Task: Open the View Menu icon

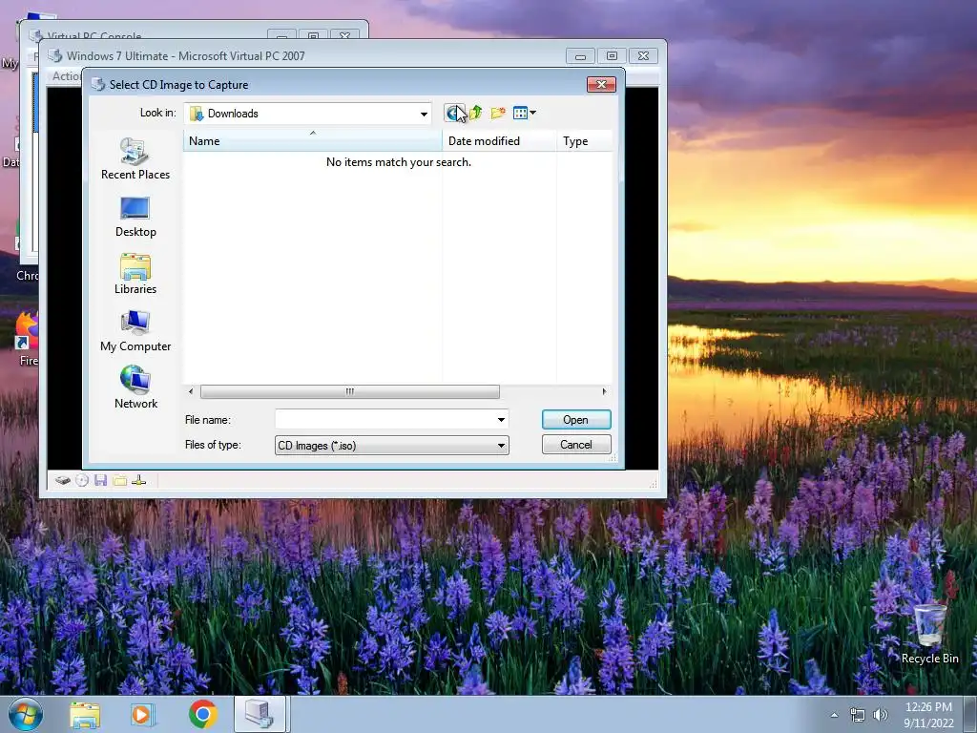Action: click(x=524, y=113)
